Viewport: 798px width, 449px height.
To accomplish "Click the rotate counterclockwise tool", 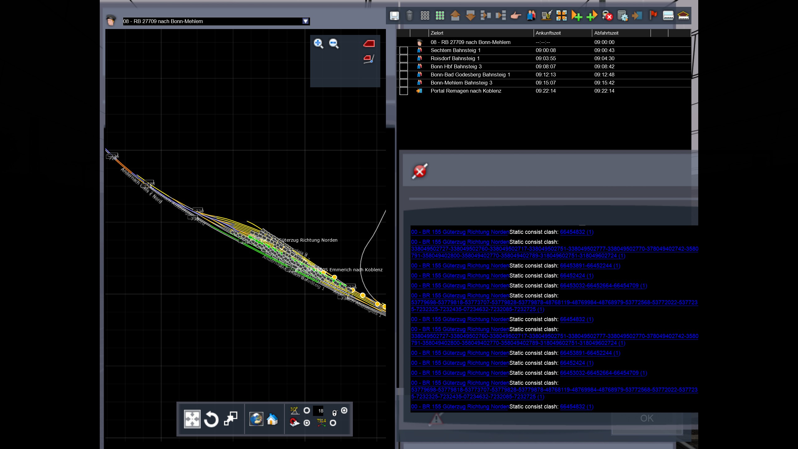I will pos(211,419).
